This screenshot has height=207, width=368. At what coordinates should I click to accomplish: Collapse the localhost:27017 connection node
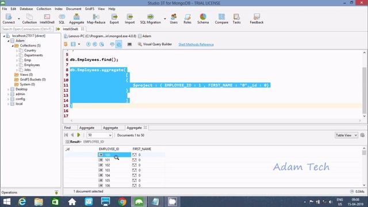4,36
